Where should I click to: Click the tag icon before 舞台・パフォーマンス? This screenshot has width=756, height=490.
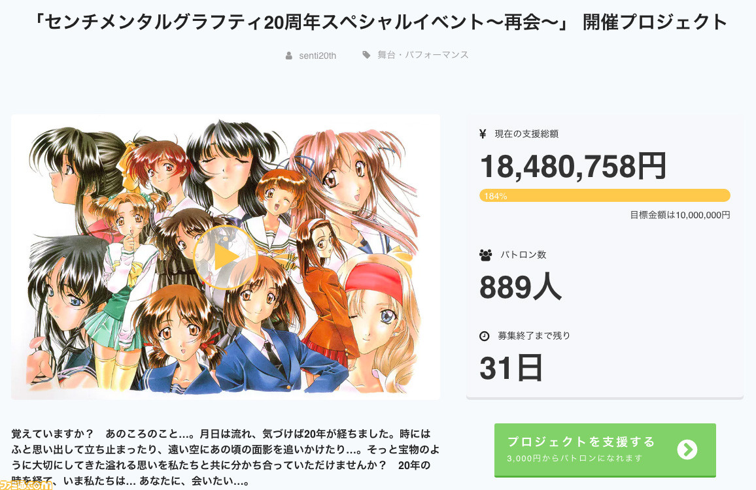pos(366,55)
